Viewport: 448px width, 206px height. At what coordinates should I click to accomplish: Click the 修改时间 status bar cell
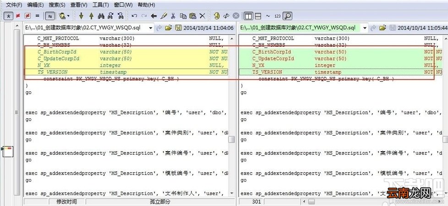tap(66, 202)
